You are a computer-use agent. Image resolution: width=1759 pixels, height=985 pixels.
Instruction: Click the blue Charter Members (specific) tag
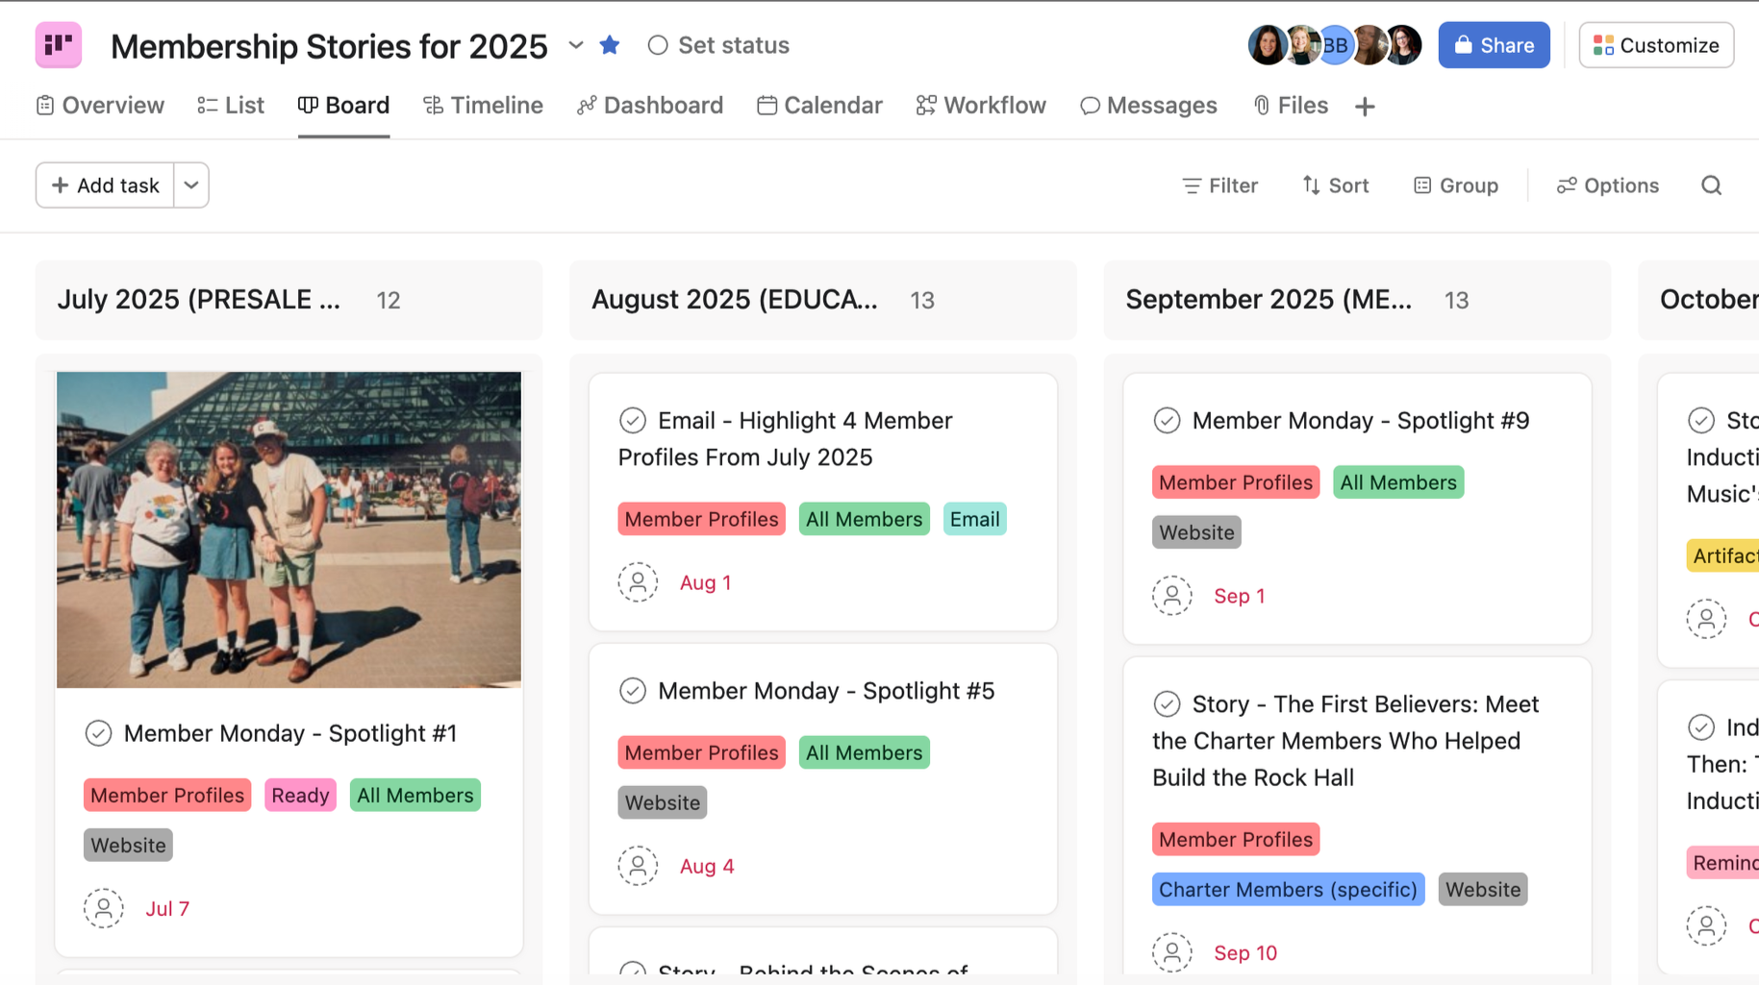click(x=1288, y=890)
